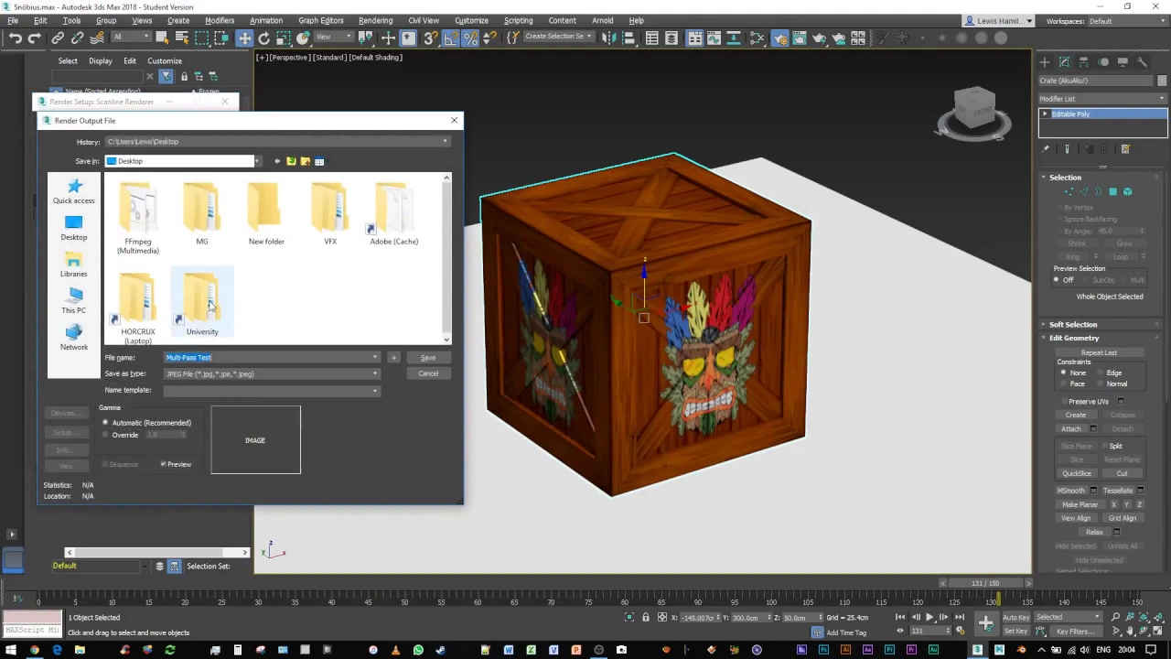This screenshot has width=1171, height=659.
Task: Click the Mirror tool icon
Action: 609,38
